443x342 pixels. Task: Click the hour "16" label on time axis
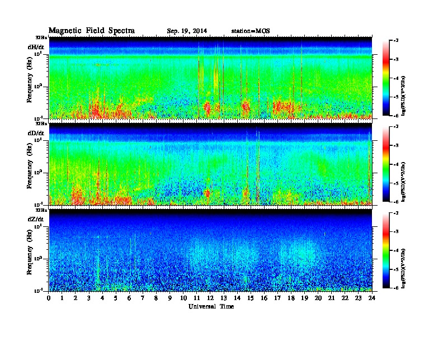[264, 298]
